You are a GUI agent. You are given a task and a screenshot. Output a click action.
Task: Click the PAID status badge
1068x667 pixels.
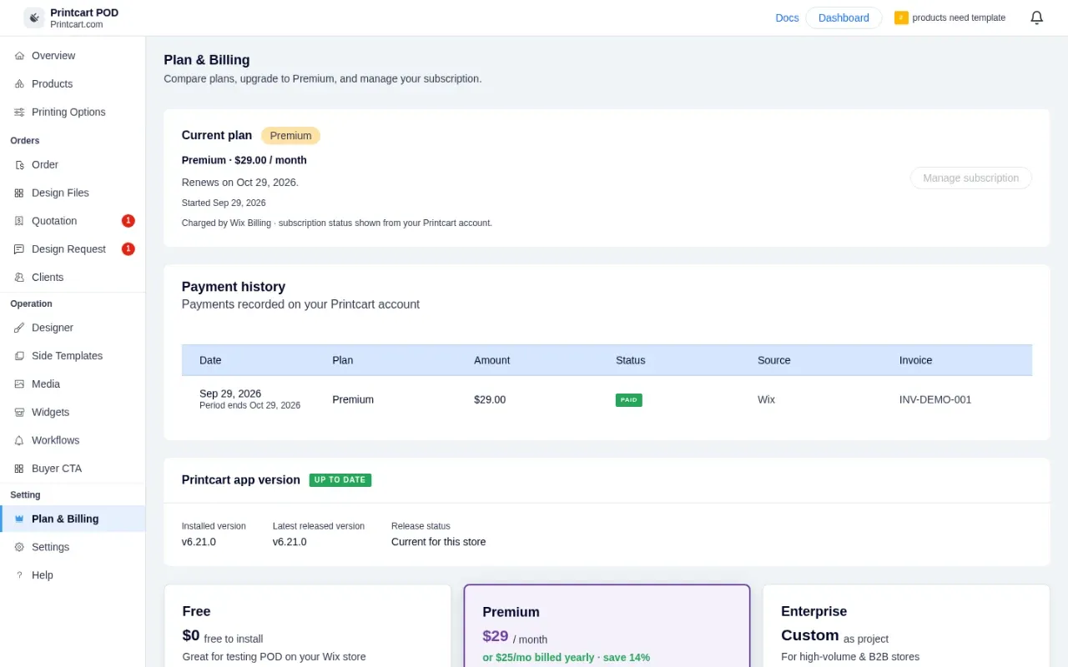(x=629, y=400)
